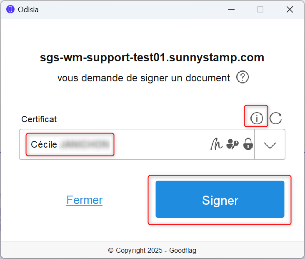Open help via the question mark icon

[242, 78]
